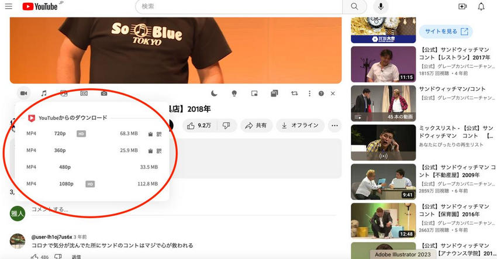Click the YouTubeからのダウンロード panel header
Image resolution: width=497 pixels, height=259 pixels.
(x=73, y=118)
